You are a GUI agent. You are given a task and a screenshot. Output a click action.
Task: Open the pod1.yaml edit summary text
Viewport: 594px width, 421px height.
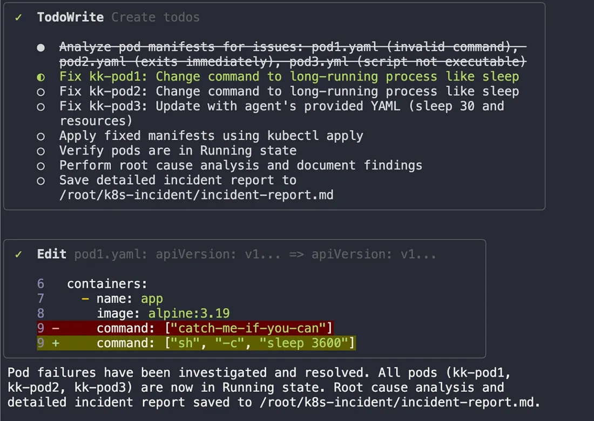(255, 254)
